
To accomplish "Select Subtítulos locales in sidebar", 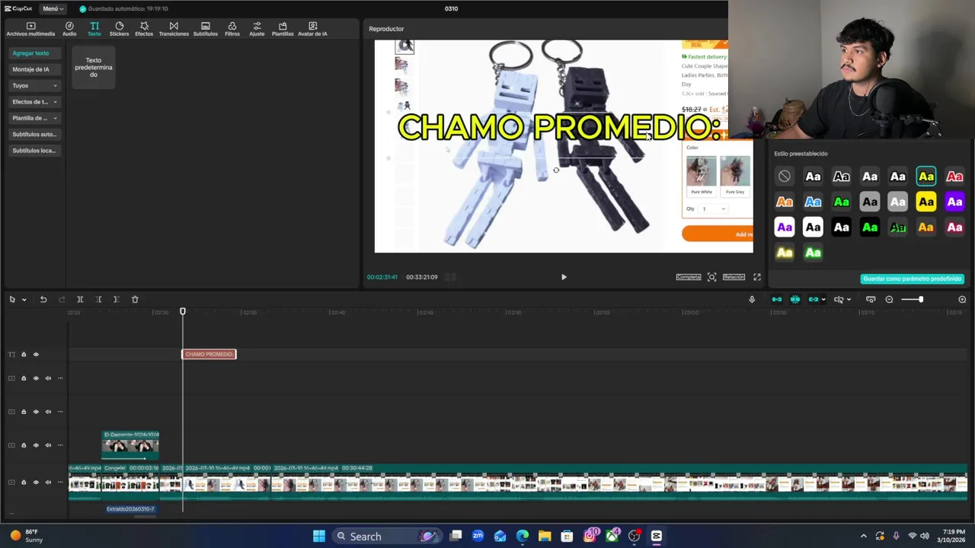I will [x=34, y=151].
